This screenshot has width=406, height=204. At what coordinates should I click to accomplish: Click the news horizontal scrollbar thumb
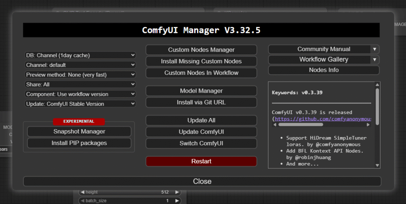pyautogui.click(x=301, y=125)
